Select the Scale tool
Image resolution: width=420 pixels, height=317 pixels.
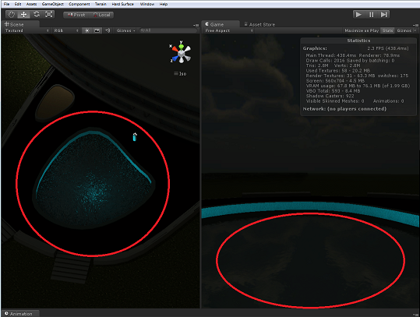49,15
